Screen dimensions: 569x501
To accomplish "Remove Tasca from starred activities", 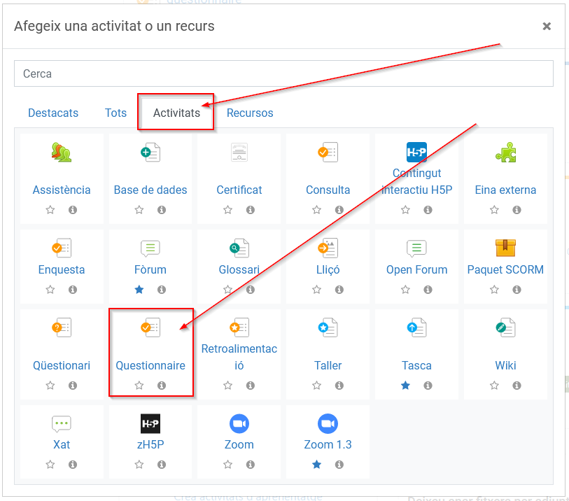I will pos(405,386).
